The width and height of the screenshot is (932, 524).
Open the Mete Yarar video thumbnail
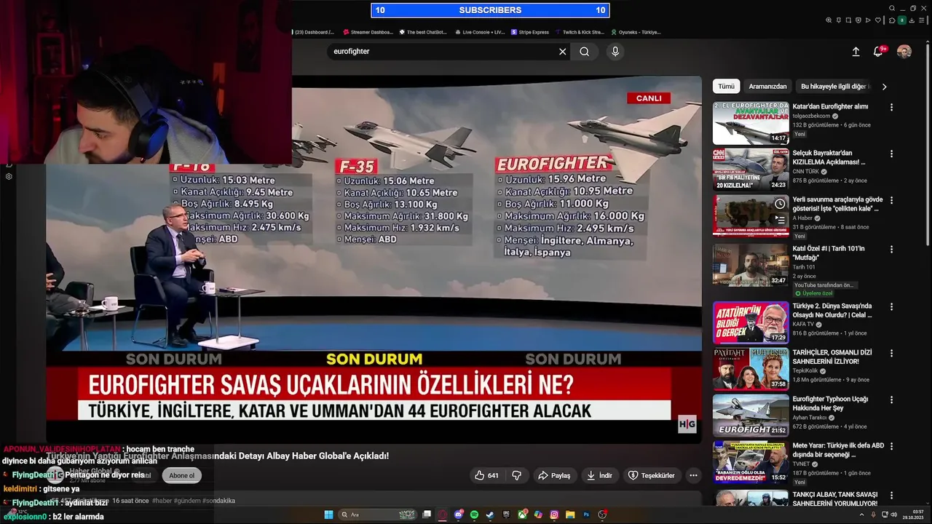(751, 462)
